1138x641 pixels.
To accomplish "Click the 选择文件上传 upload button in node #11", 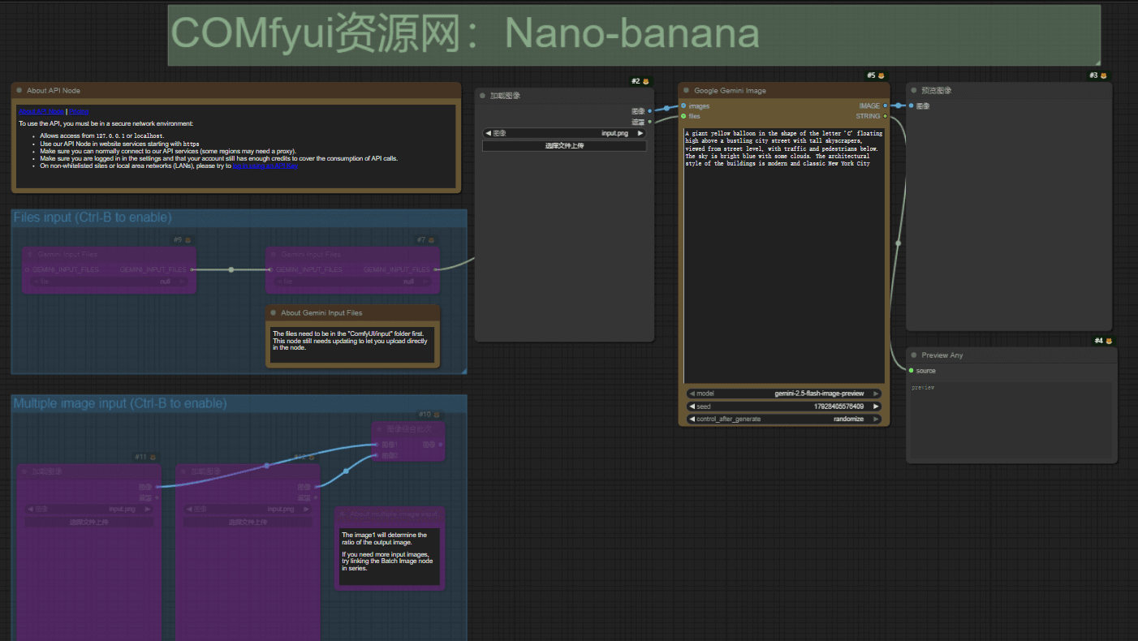I will pos(88,523).
